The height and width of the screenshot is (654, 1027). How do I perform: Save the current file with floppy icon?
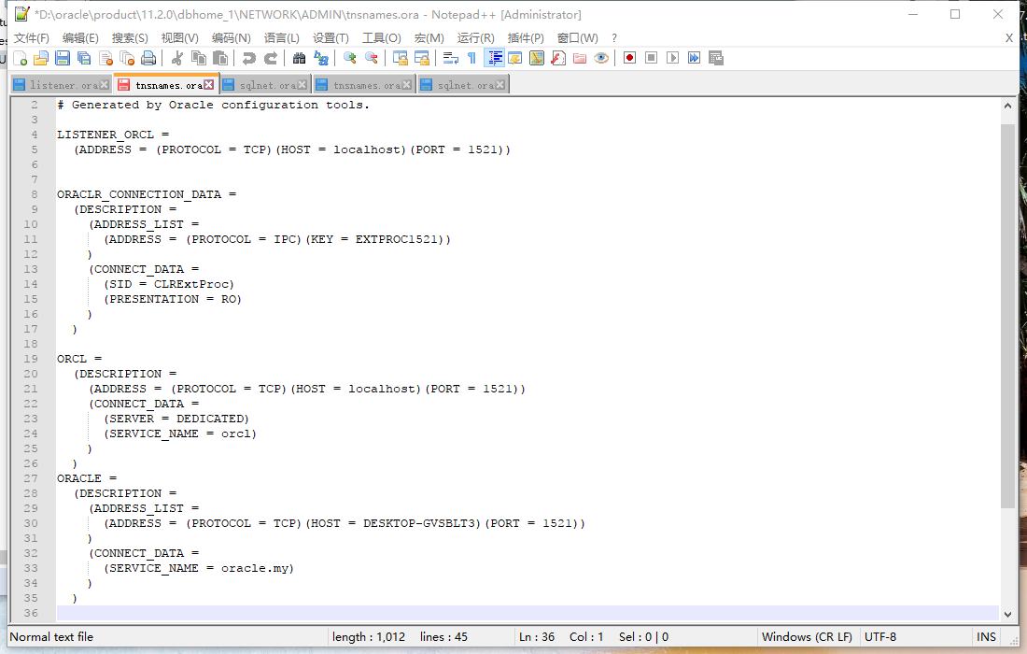[63, 58]
